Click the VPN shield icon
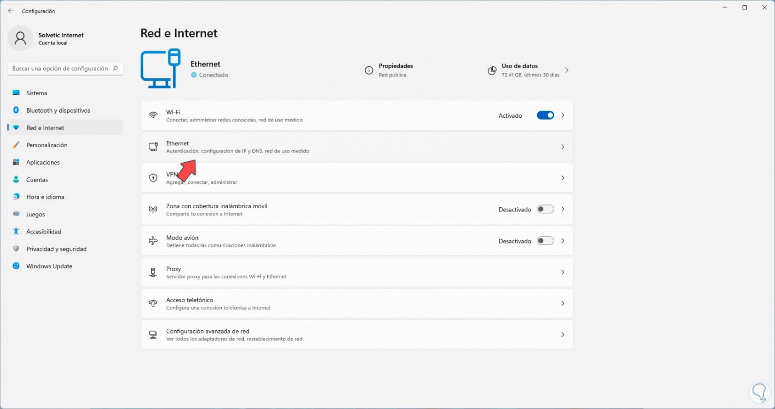The width and height of the screenshot is (775, 409). tap(153, 178)
